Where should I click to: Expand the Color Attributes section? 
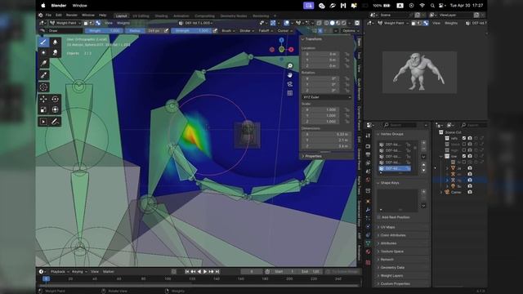pos(393,235)
